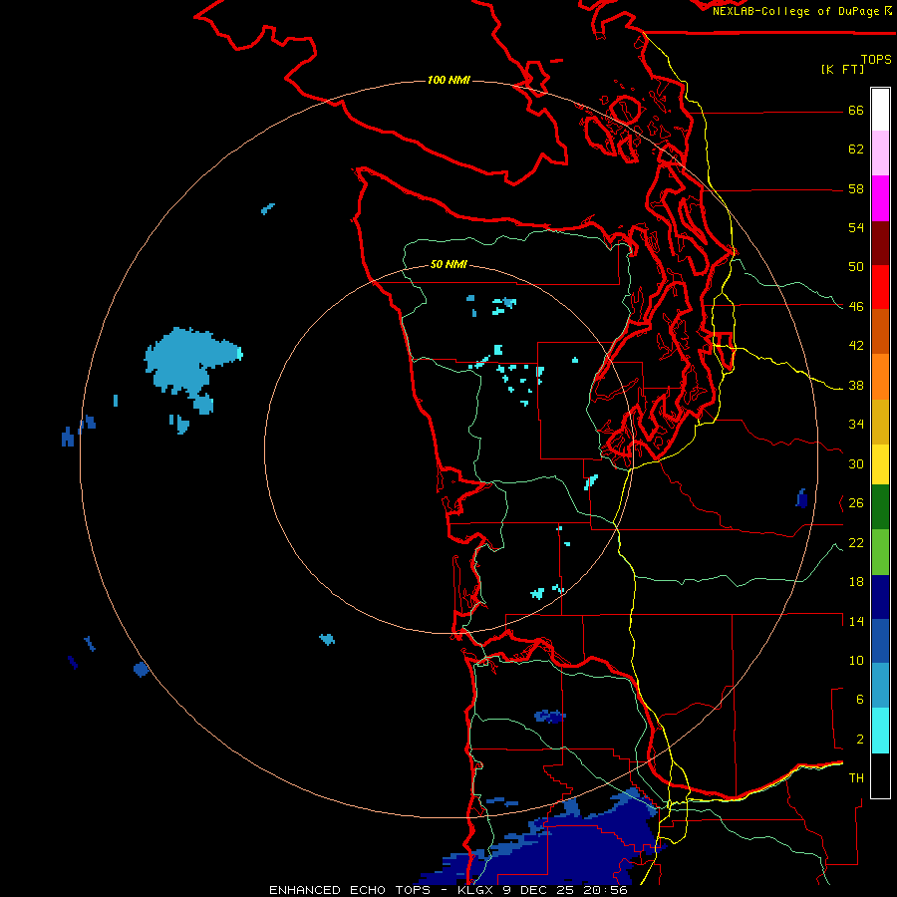Pick the gold legend swatch

pyautogui.click(x=880, y=422)
